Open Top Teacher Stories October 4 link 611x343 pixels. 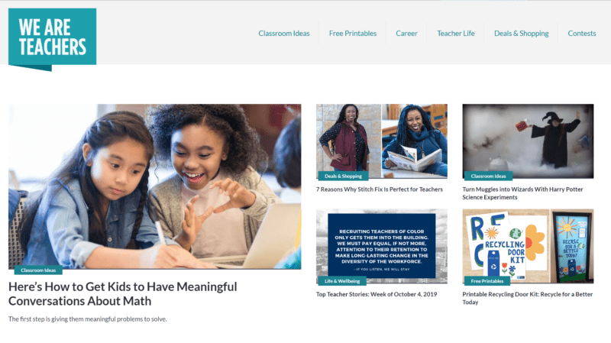(377, 294)
